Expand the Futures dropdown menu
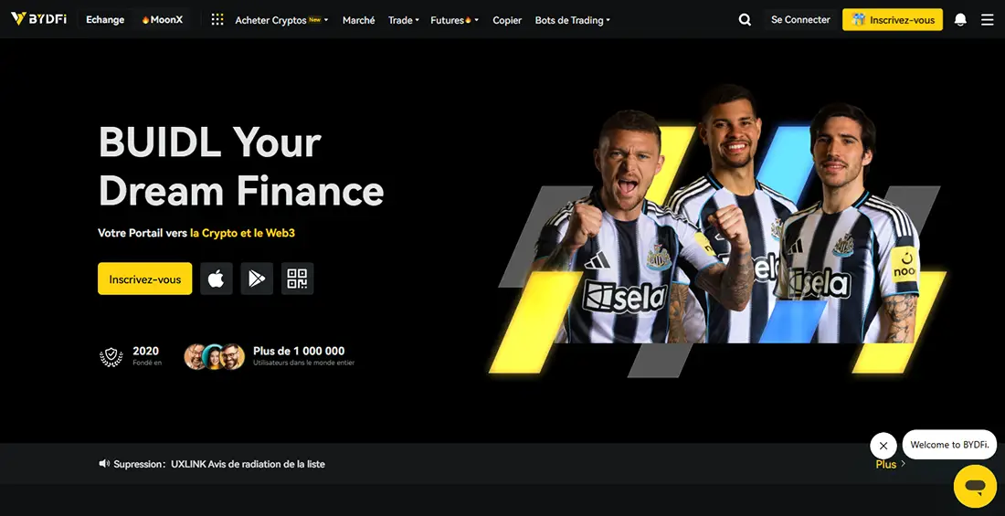 click(454, 20)
